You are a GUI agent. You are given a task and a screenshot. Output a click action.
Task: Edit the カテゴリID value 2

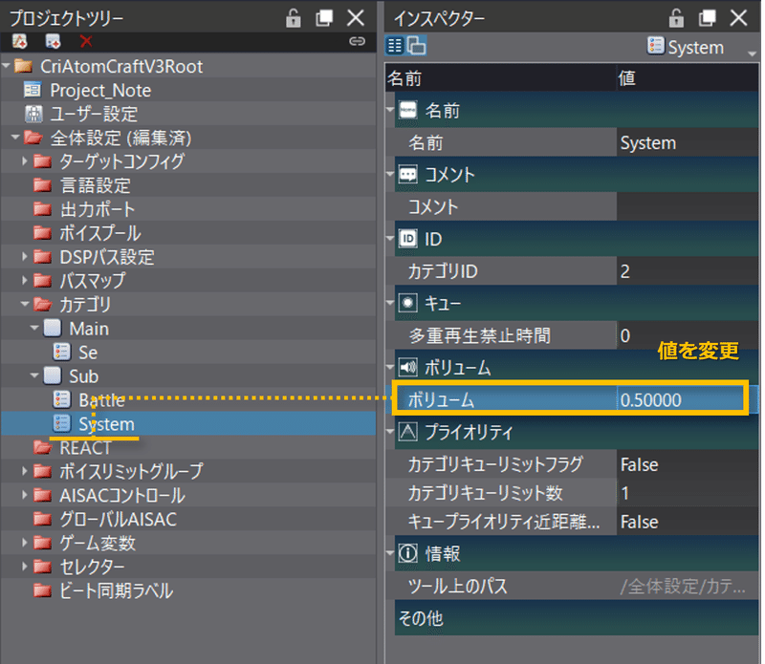point(687,271)
